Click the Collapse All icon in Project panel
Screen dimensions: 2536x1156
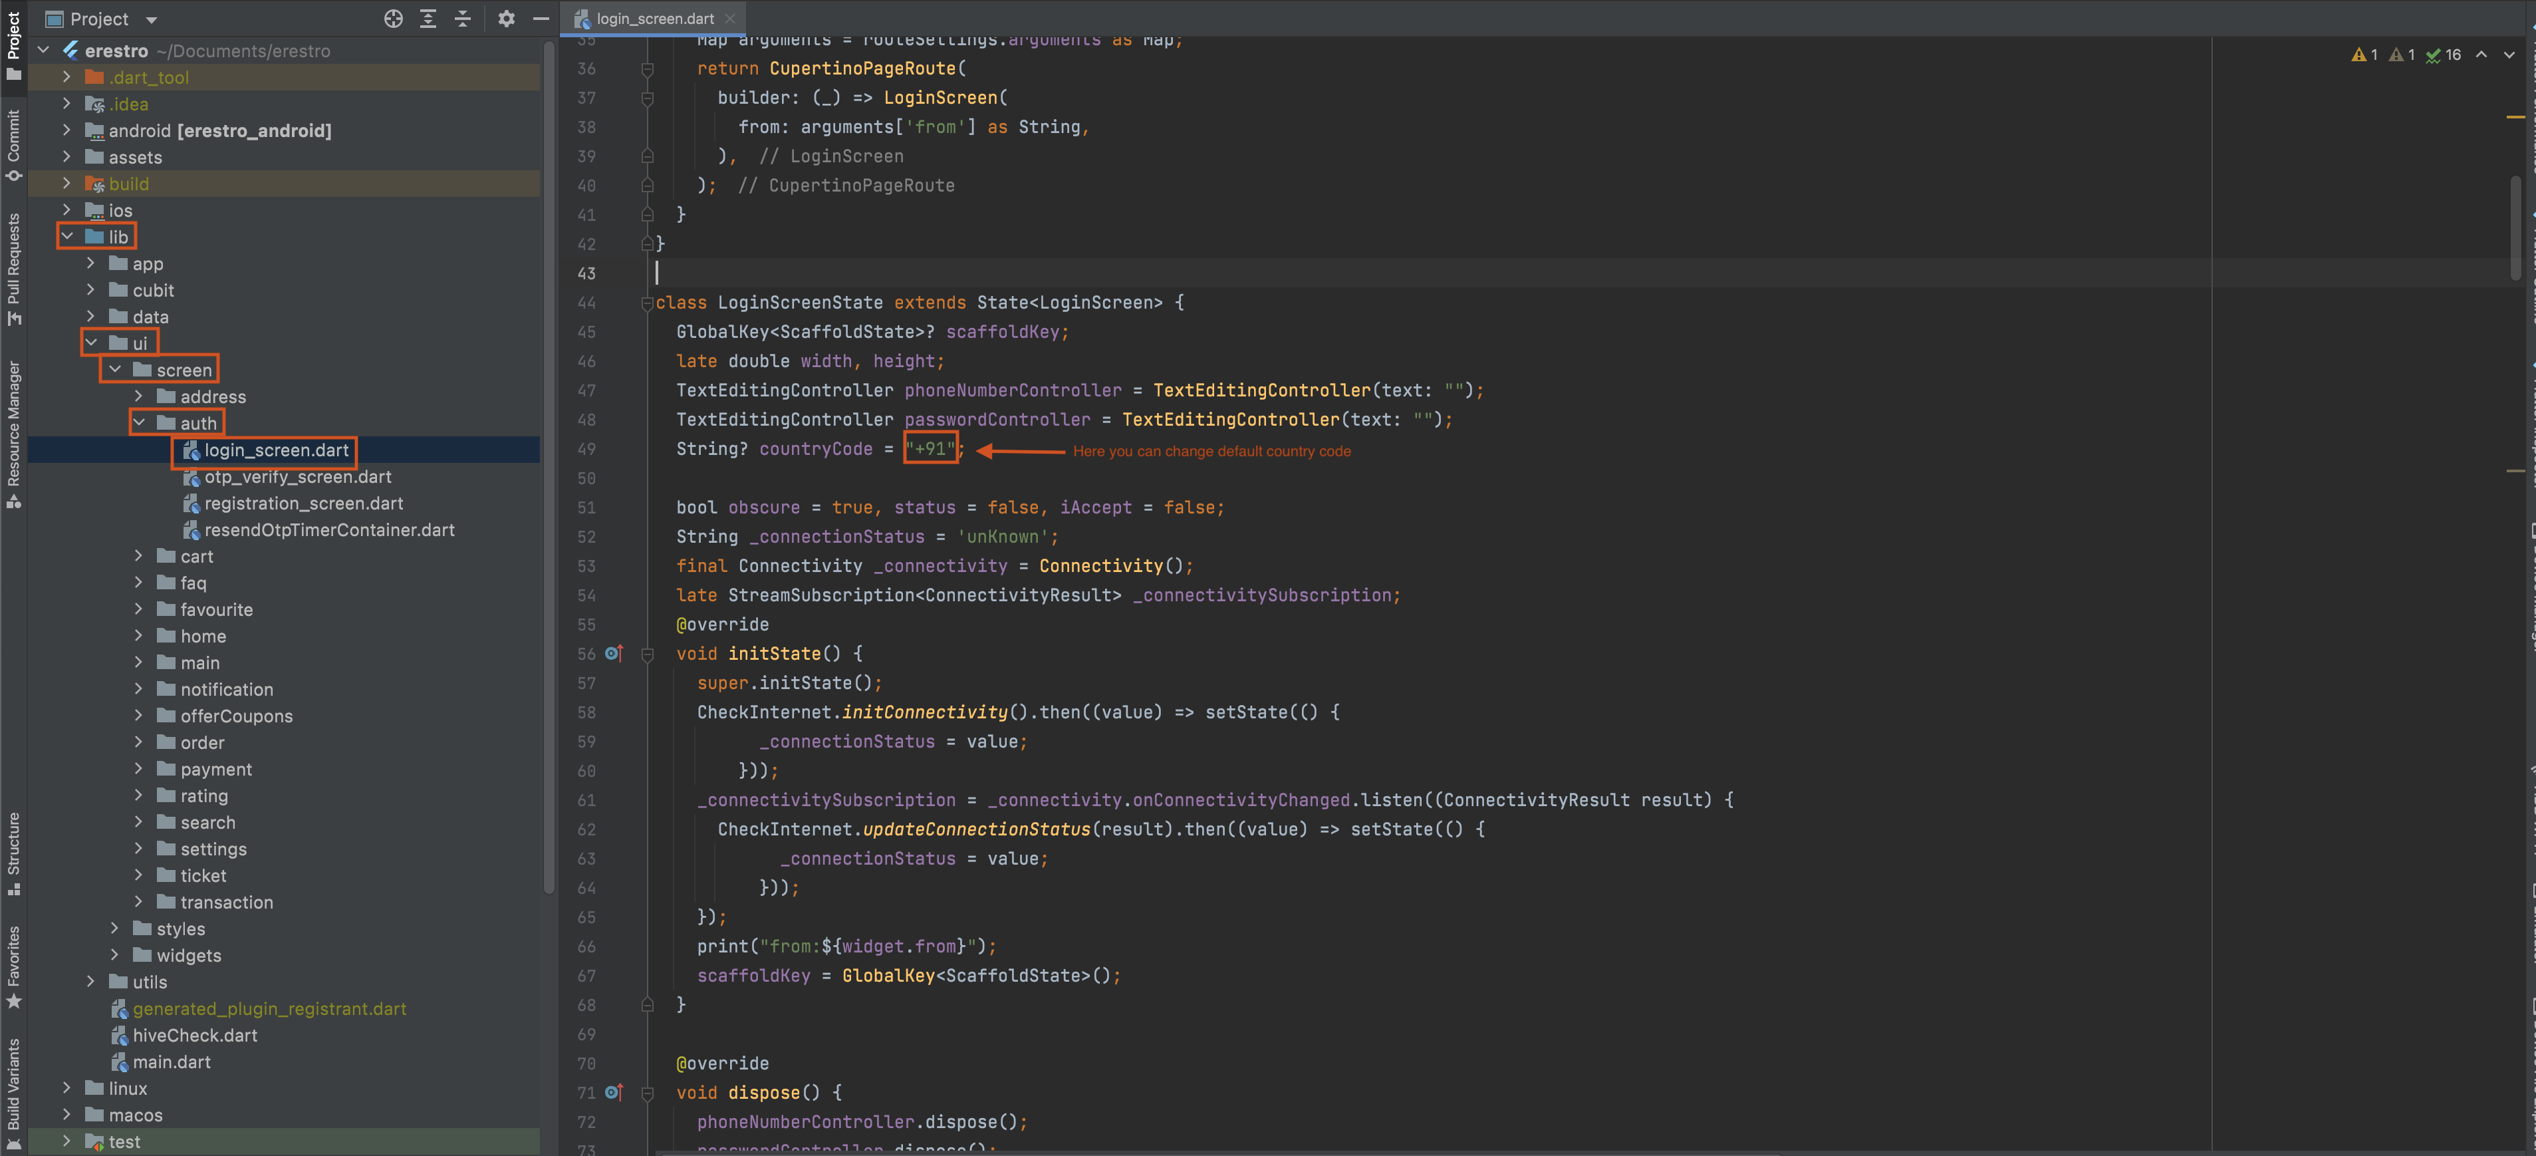[x=463, y=19]
